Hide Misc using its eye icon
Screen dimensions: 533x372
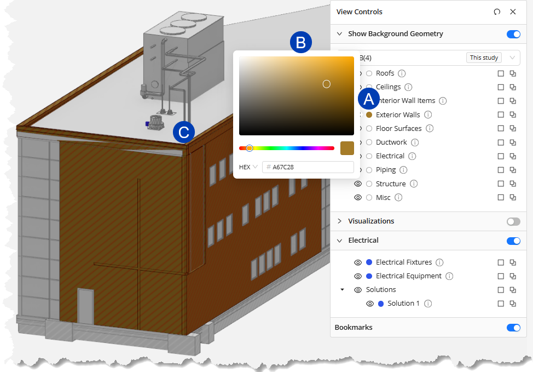pyautogui.click(x=357, y=197)
